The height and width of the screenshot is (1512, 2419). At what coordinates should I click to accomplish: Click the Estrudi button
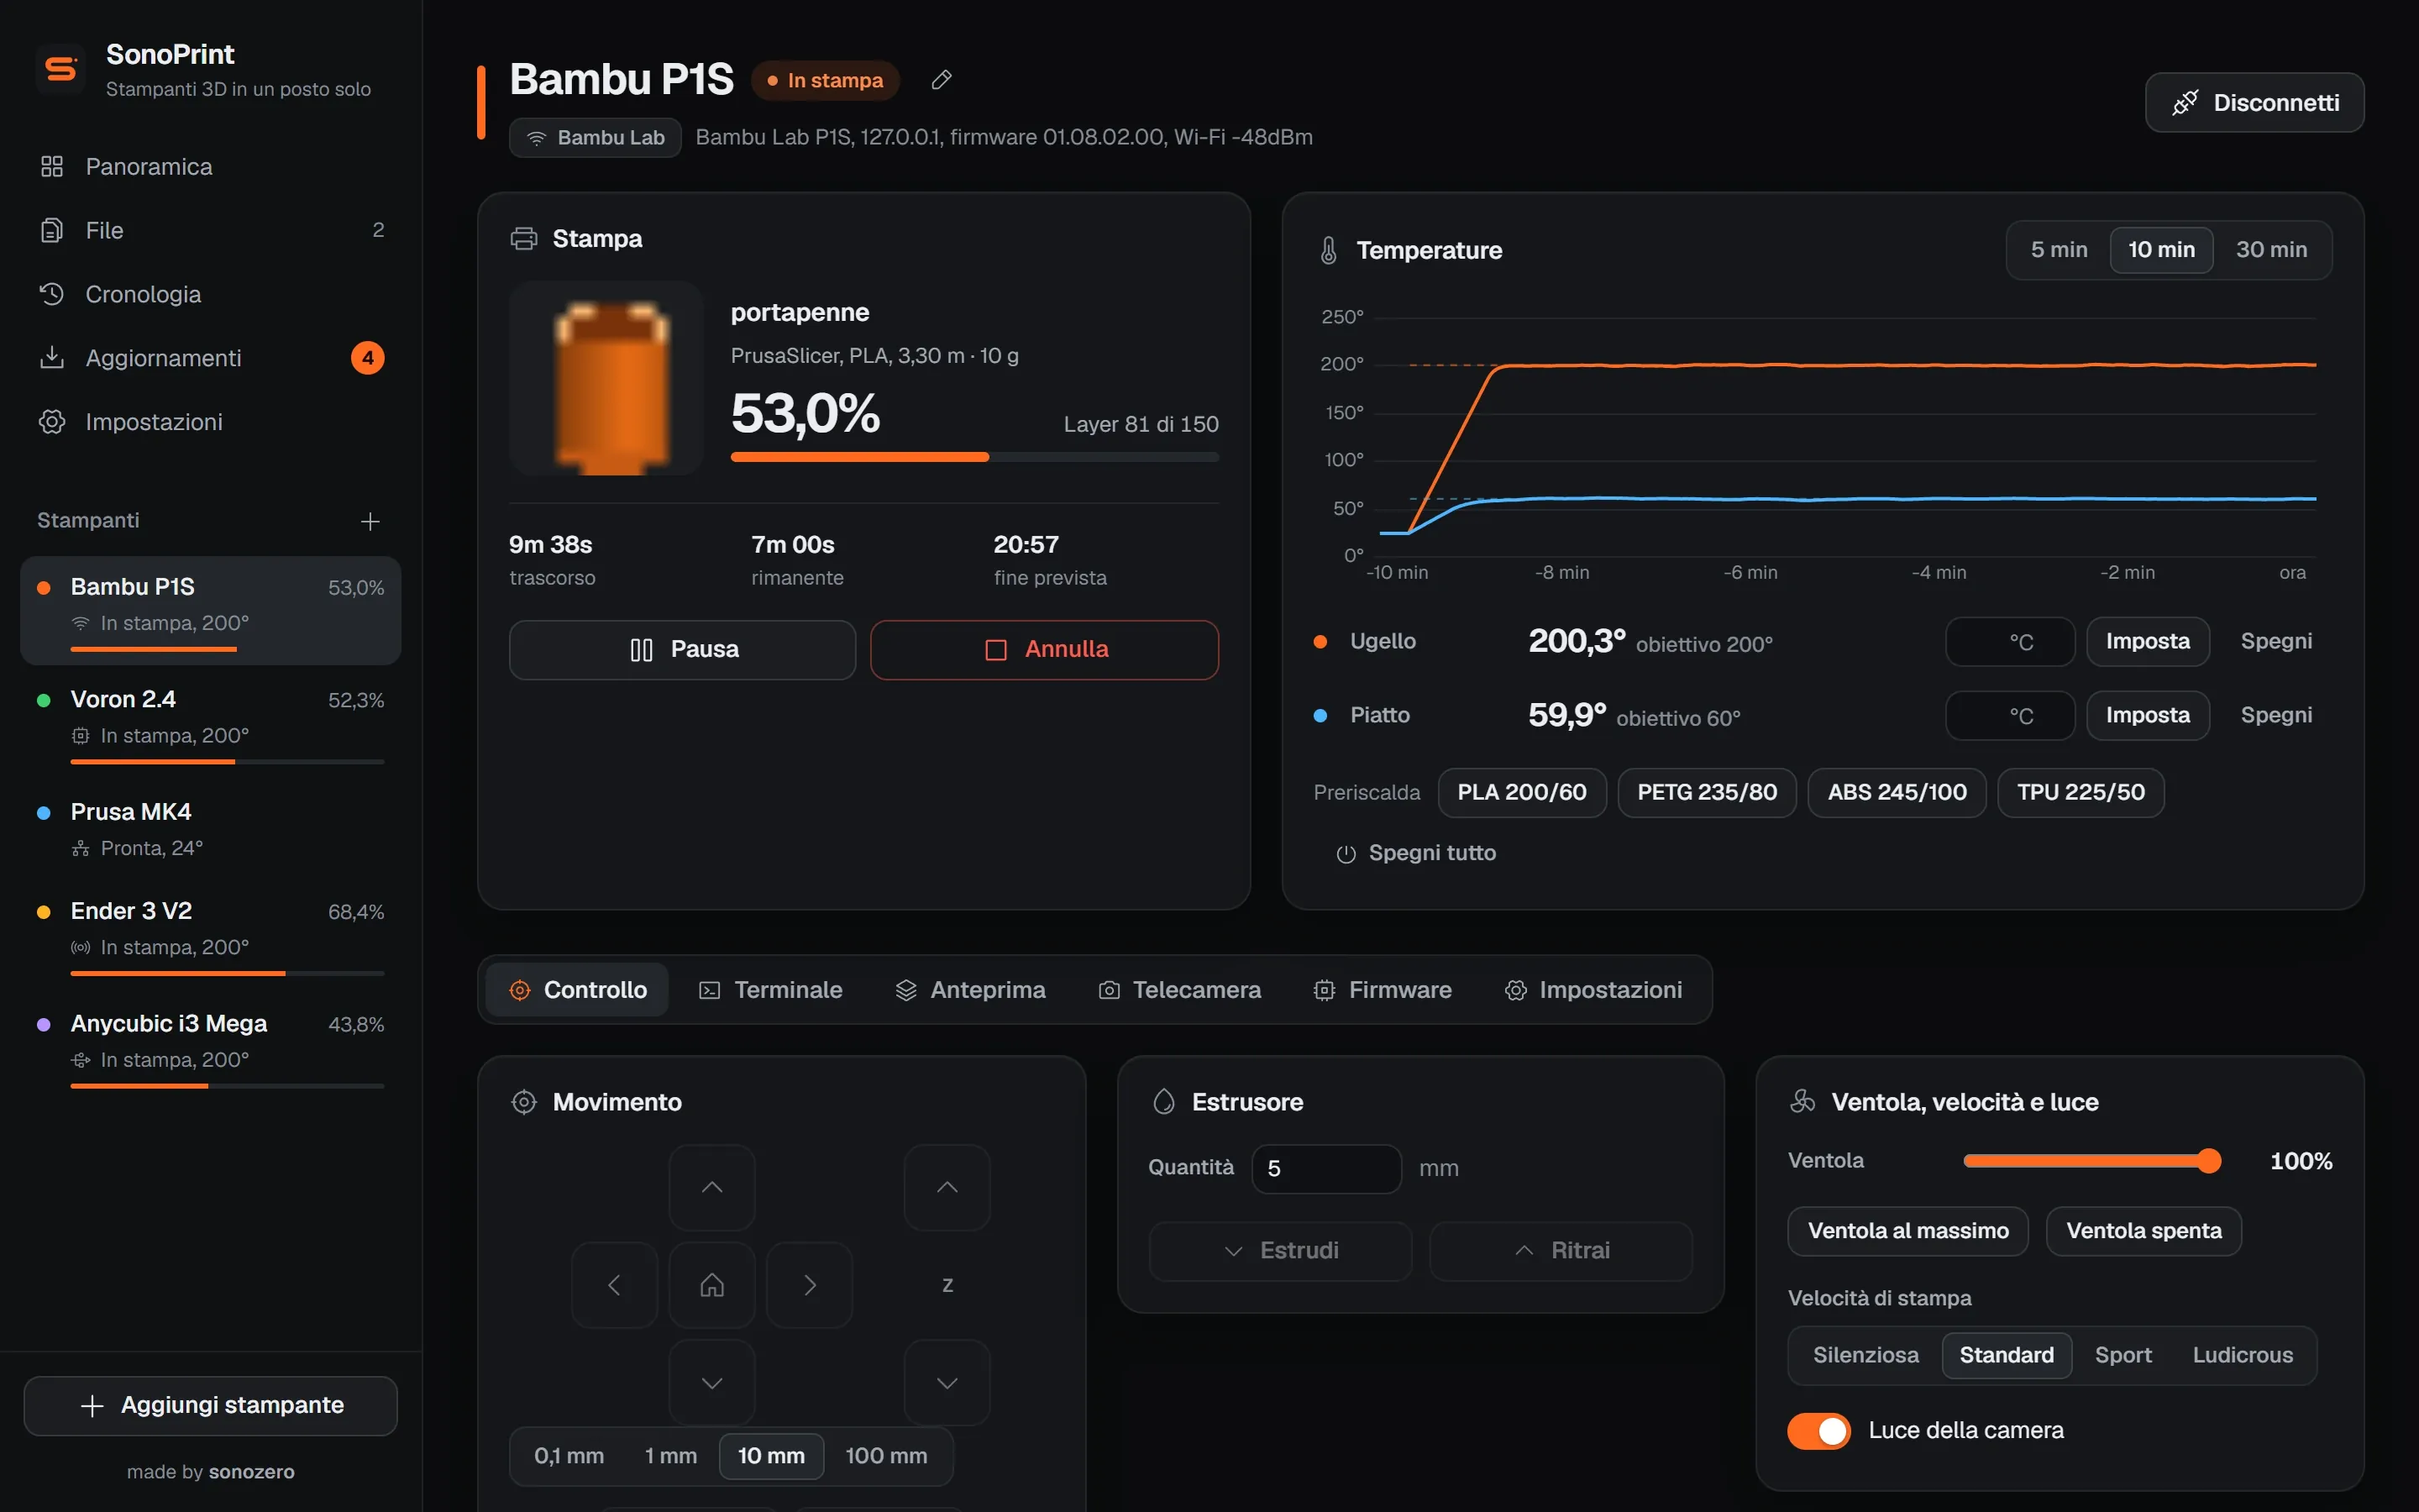click(x=1280, y=1251)
